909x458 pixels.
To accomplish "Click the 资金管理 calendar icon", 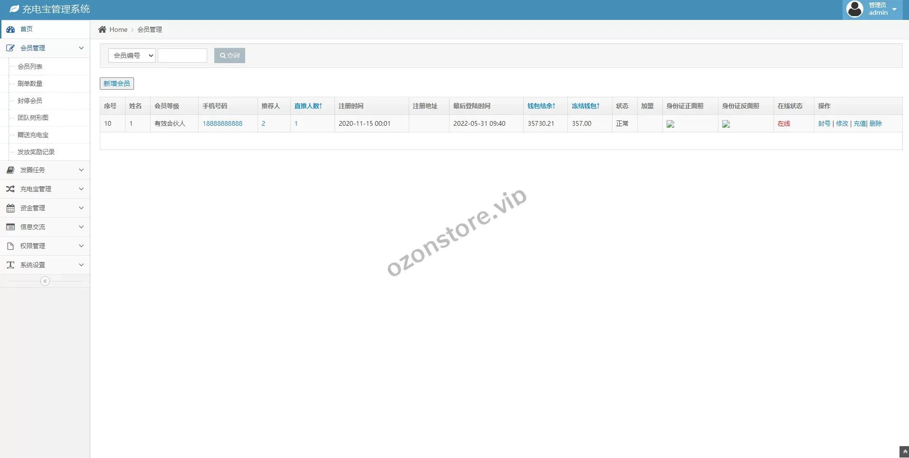I will (10, 208).
